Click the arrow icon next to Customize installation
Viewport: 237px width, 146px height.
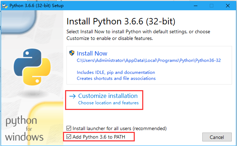pos(73,96)
